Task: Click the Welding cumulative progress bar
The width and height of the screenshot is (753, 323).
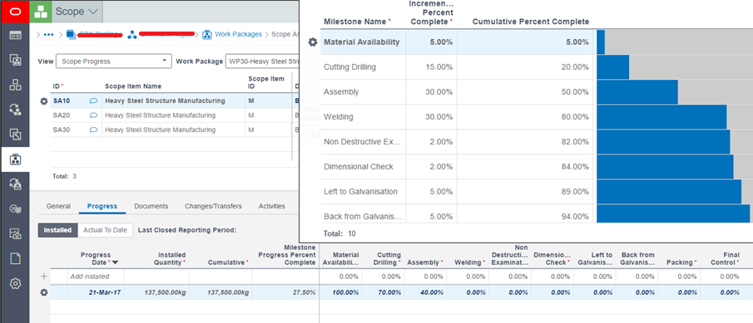Action: pyautogui.click(x=661, y=117)
